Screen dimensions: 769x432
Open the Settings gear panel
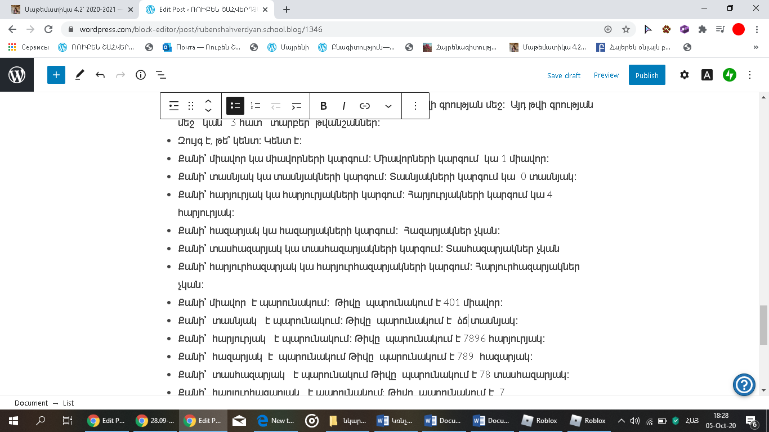(x=684, y=75)
